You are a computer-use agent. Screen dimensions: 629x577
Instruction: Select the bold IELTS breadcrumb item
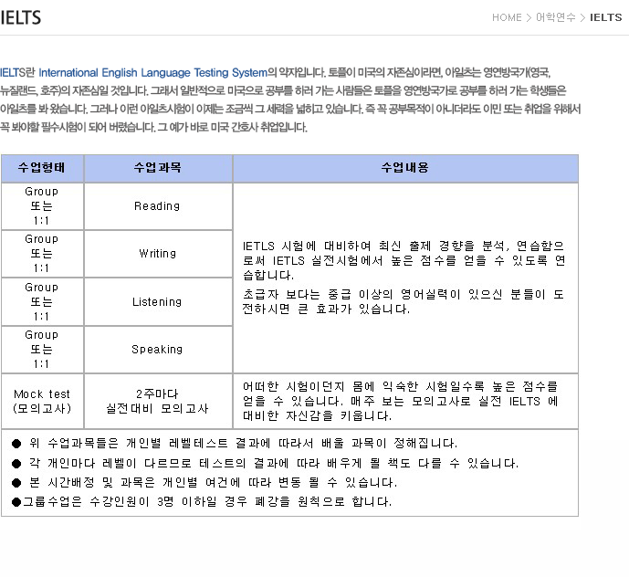tap(605, 17)
